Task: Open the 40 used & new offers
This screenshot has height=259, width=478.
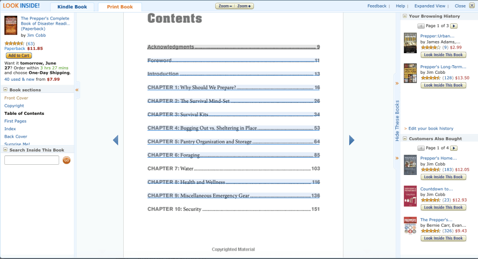Action: 19,79
